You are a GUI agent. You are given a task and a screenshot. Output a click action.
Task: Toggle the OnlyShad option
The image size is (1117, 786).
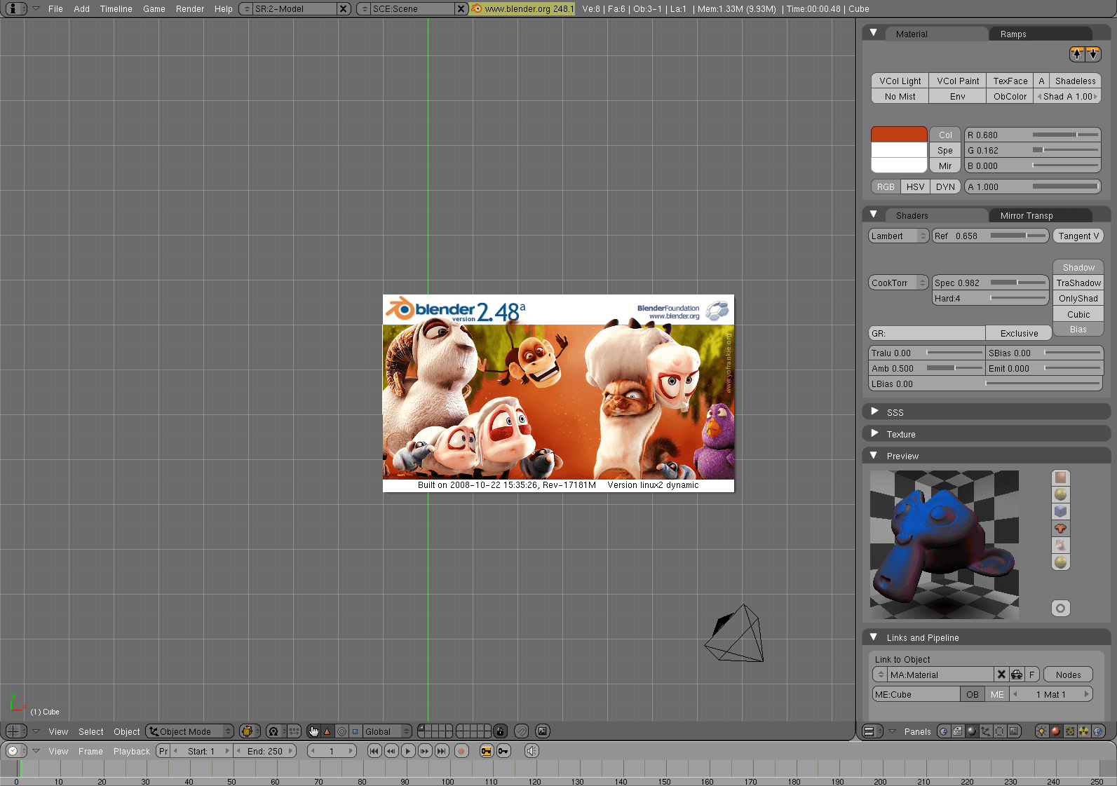point(1078,298)
